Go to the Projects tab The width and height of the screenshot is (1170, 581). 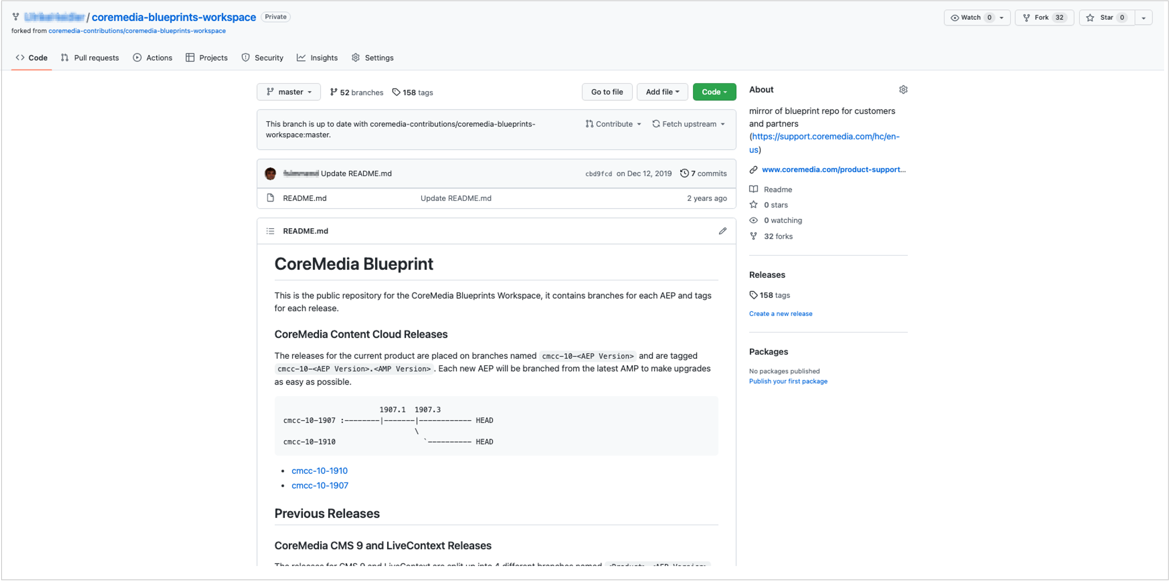pyautogui.click(x=207, y=58)
